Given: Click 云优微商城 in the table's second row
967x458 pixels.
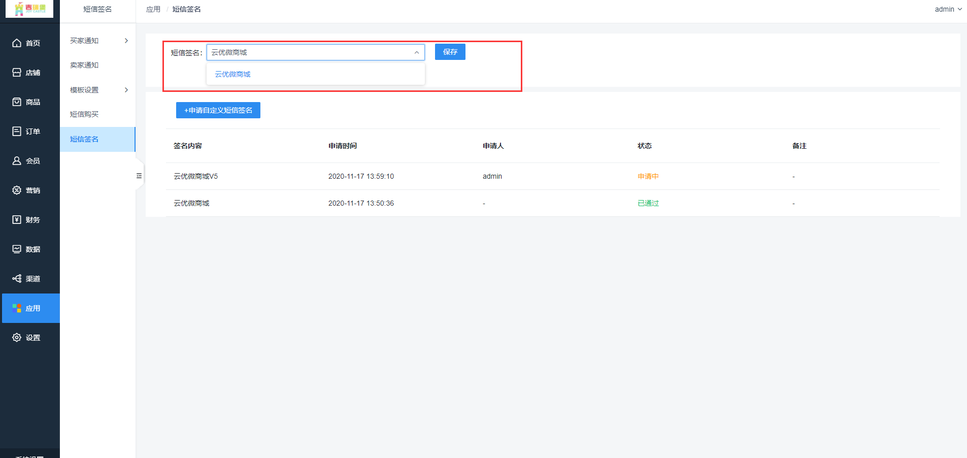Looking at the screenshot, I should 191,203.
